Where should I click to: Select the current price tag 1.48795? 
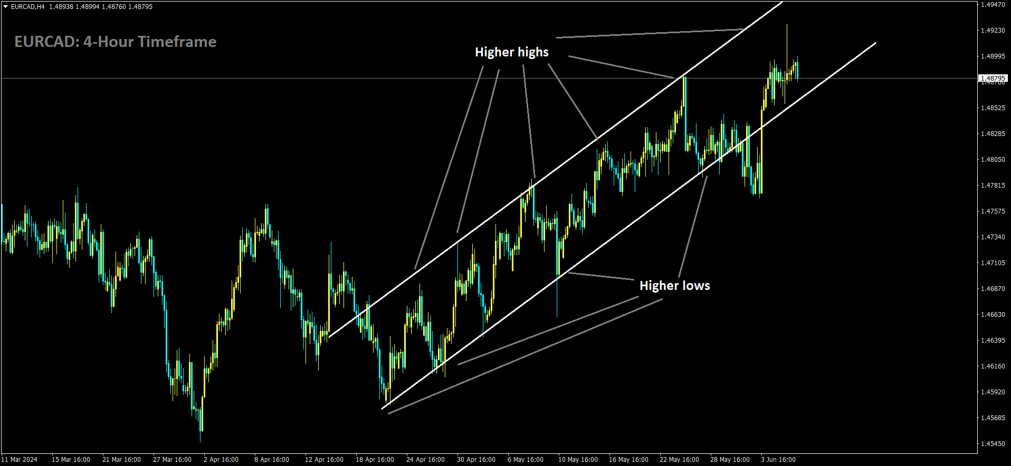coord(993,78)
